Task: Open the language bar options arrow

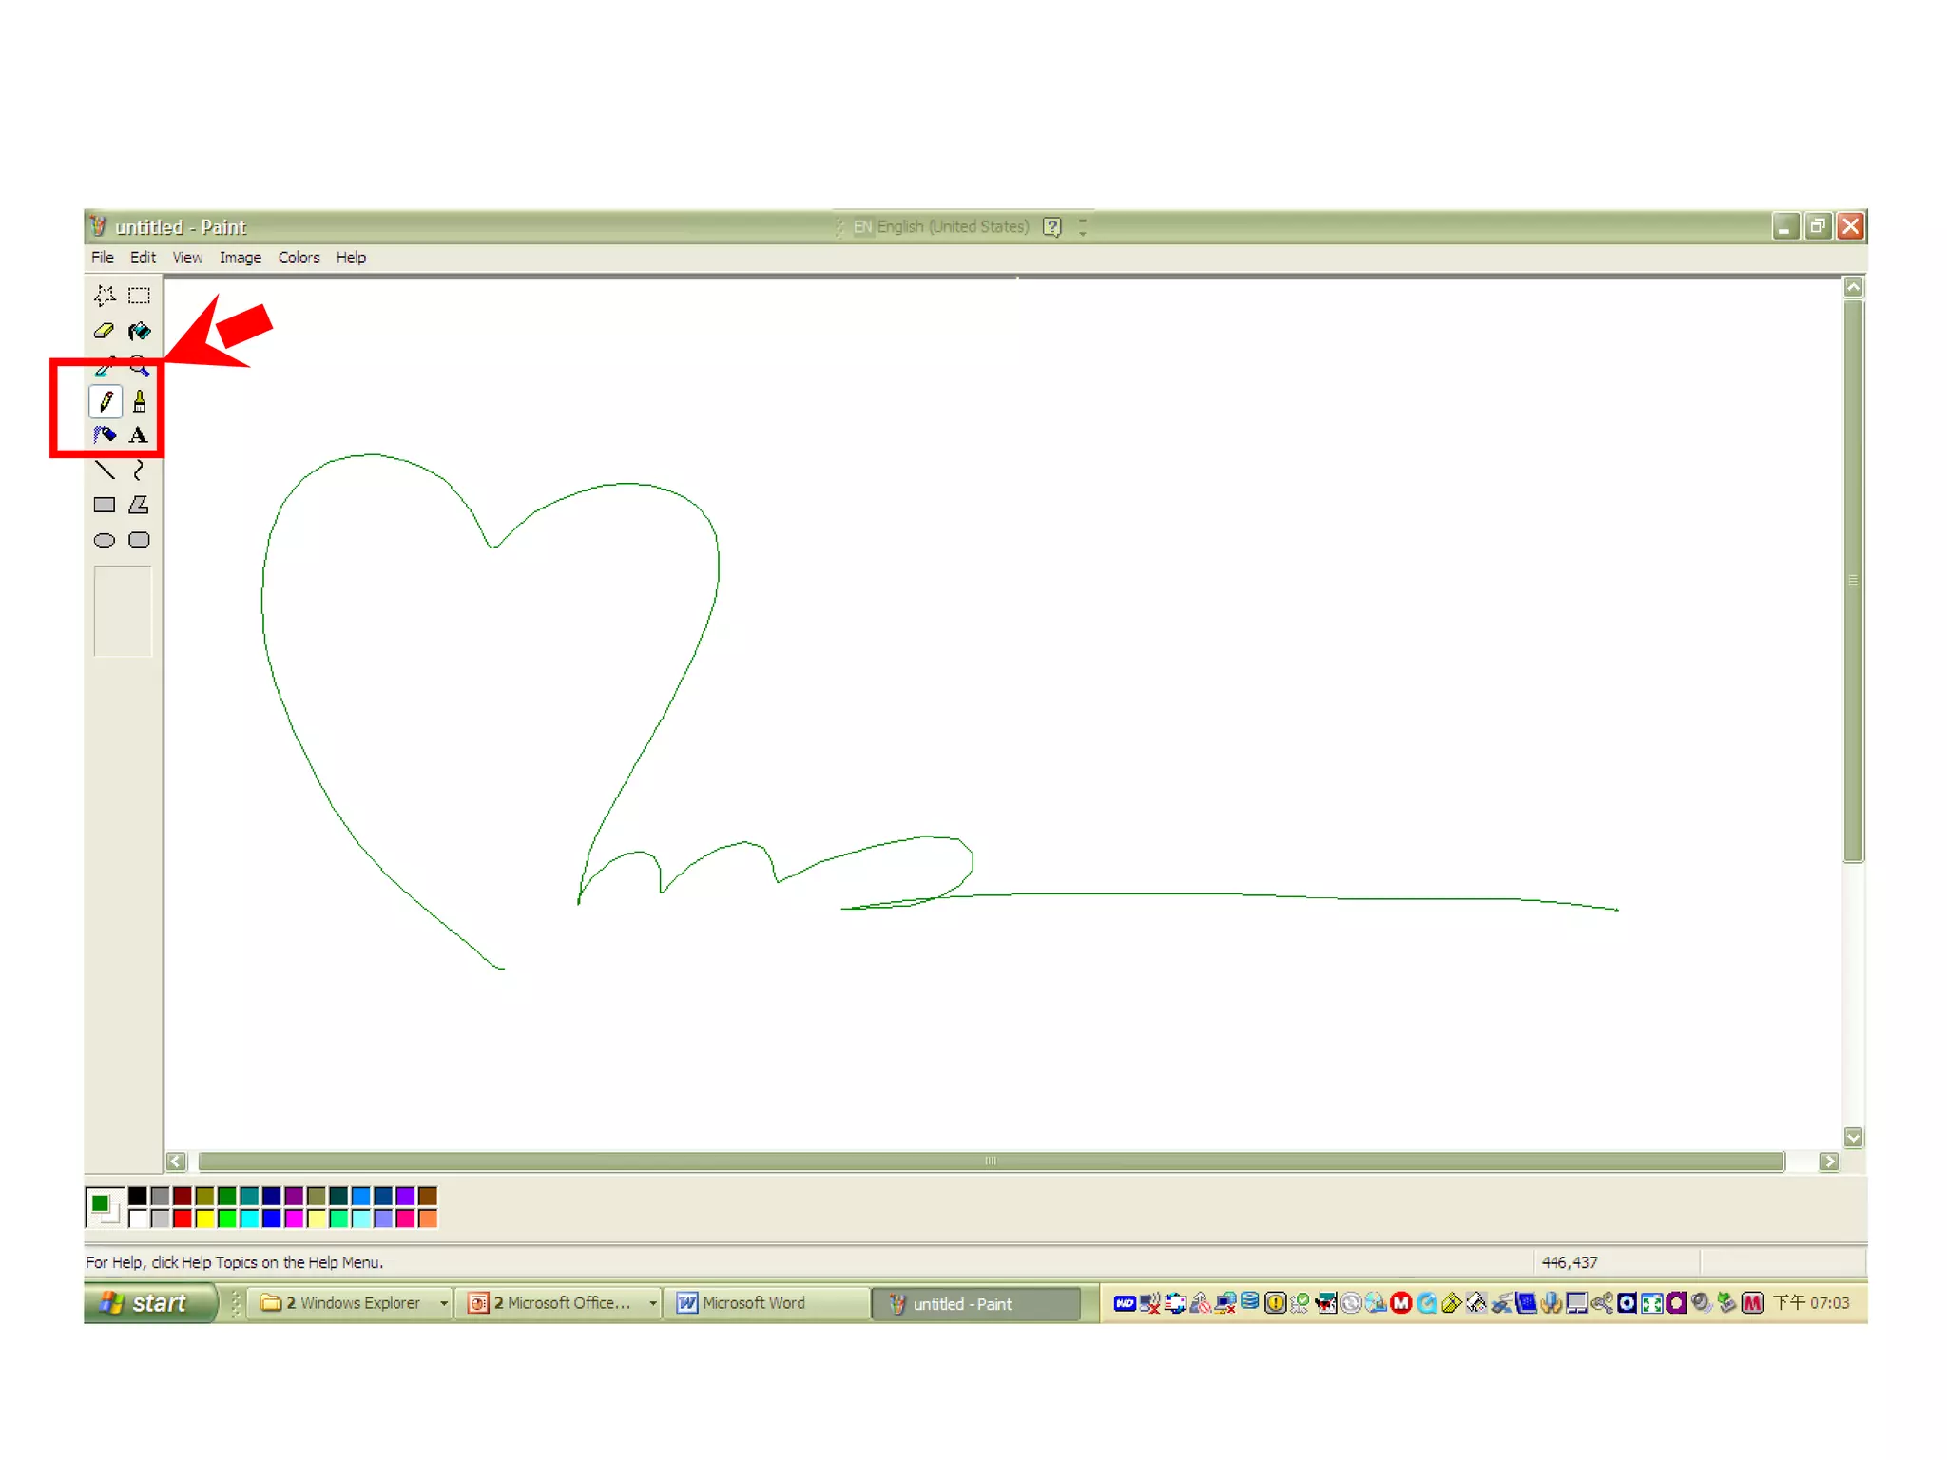Action: point(1082,232)
